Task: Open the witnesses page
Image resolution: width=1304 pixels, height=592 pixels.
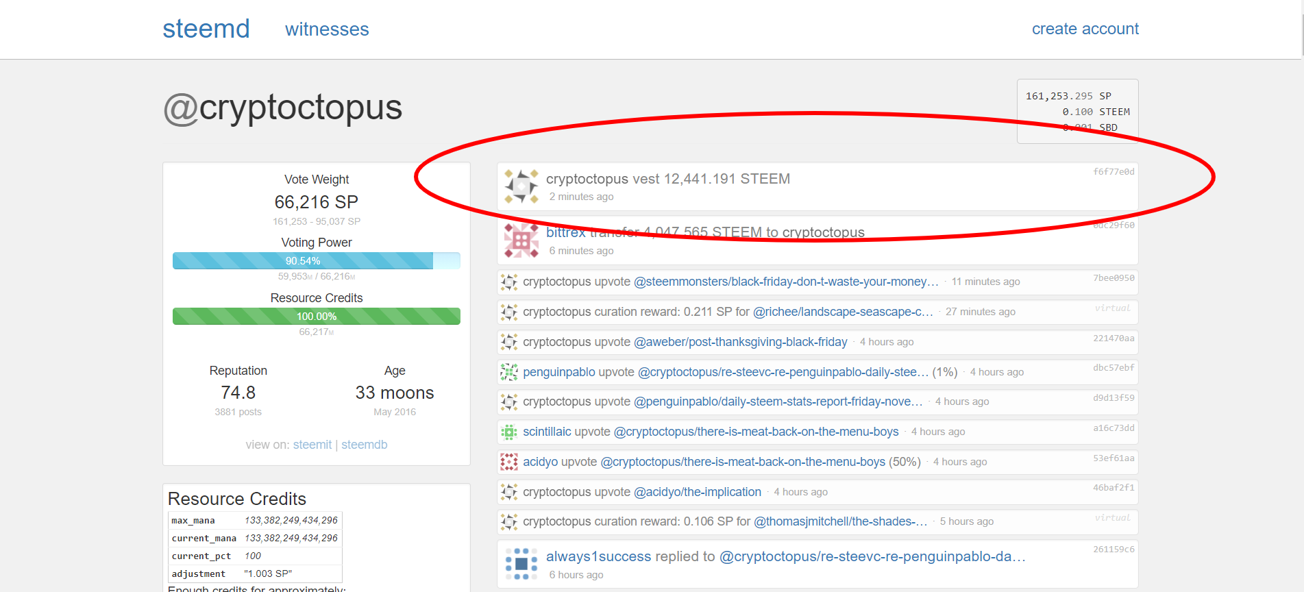Action: [327, 29]
